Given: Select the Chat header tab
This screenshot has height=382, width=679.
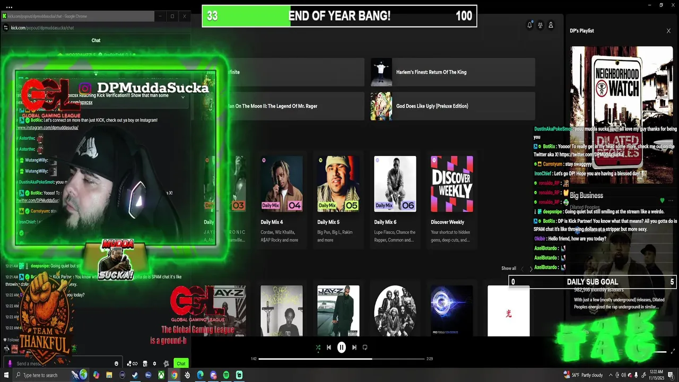Looking at the screenshot, I should [x=96, y=40].
